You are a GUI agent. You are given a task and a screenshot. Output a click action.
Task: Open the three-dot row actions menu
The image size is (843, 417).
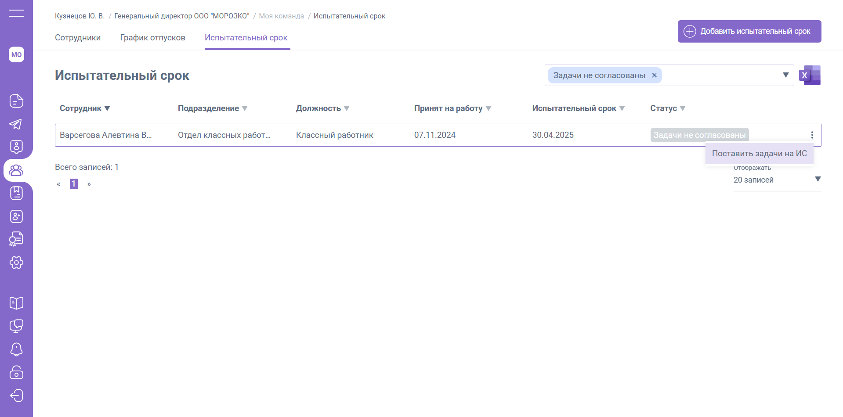click(x=812, y=135)
